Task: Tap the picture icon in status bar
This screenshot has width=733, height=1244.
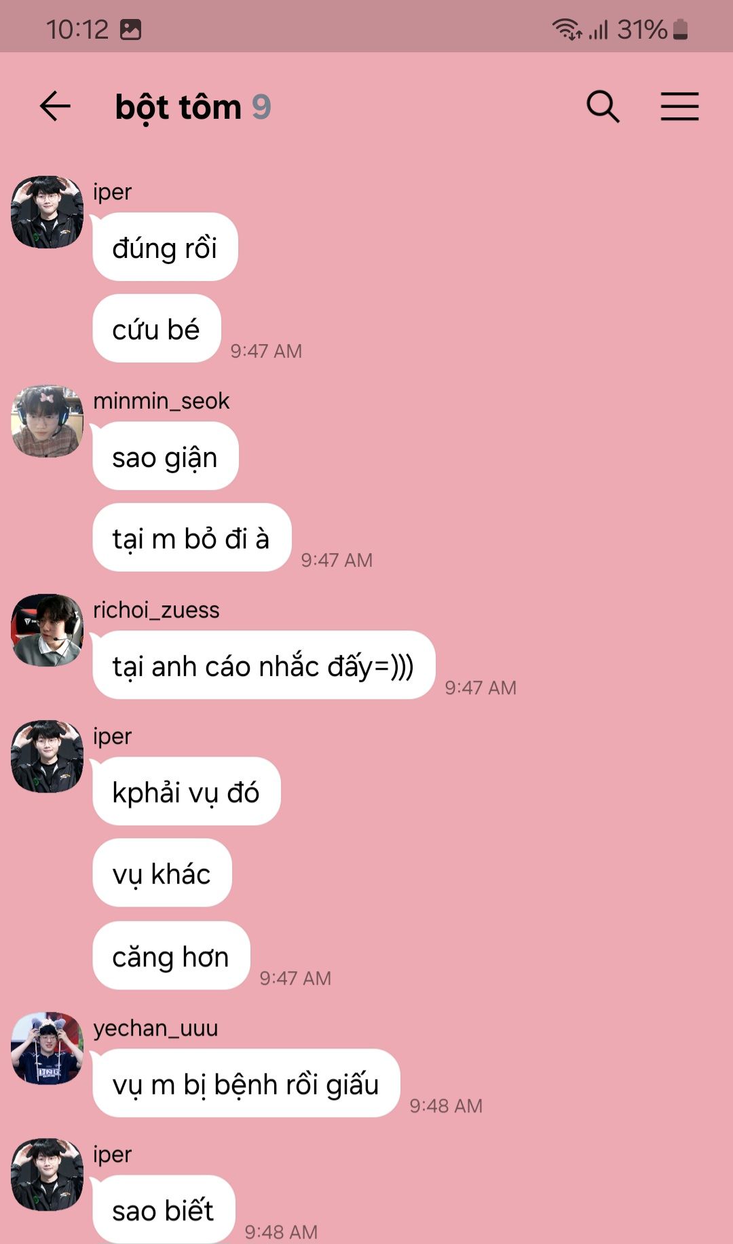Action: point(130,29)
